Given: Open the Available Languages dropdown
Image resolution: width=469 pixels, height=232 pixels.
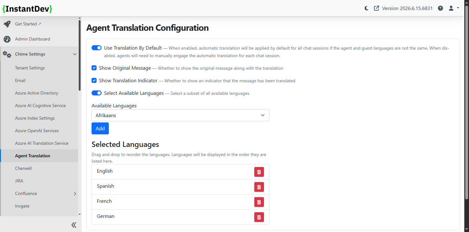Looking at the screenshot, I should (x=180, y=115).
